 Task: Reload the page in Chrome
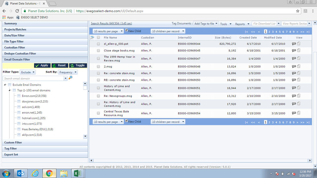pyautogui.click(x=17, y=11)
